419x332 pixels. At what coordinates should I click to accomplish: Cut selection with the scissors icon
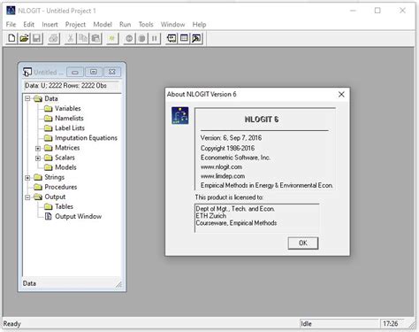click(70, 38)
